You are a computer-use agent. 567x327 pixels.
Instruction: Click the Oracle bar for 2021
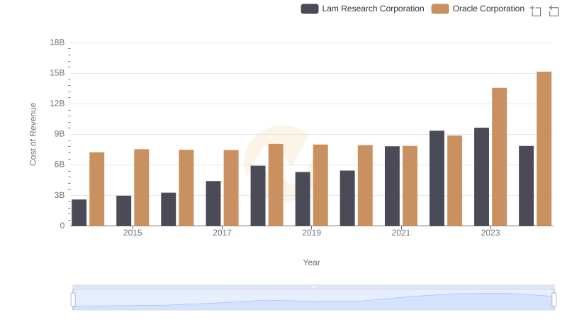tap(410, 186)
